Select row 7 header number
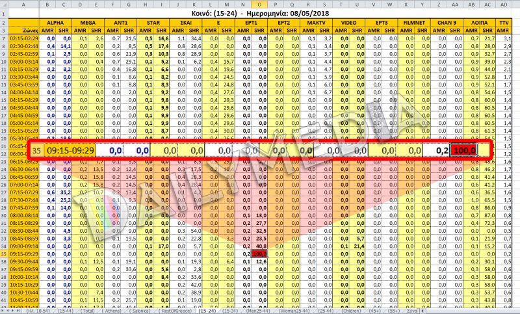The width and height of the screenshot is (520, 314). point(4,38)
